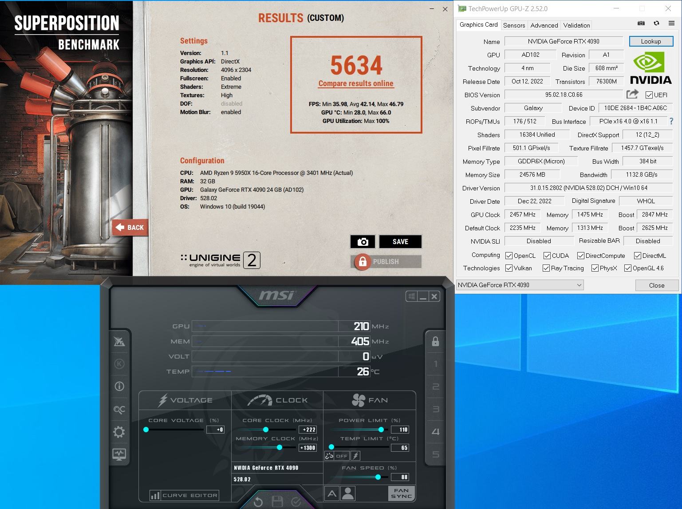This screenshot has height=509, width=682.
Task: Select Afterburner profile slot 3
Action: pyautogui.click(x=436, y=409)
